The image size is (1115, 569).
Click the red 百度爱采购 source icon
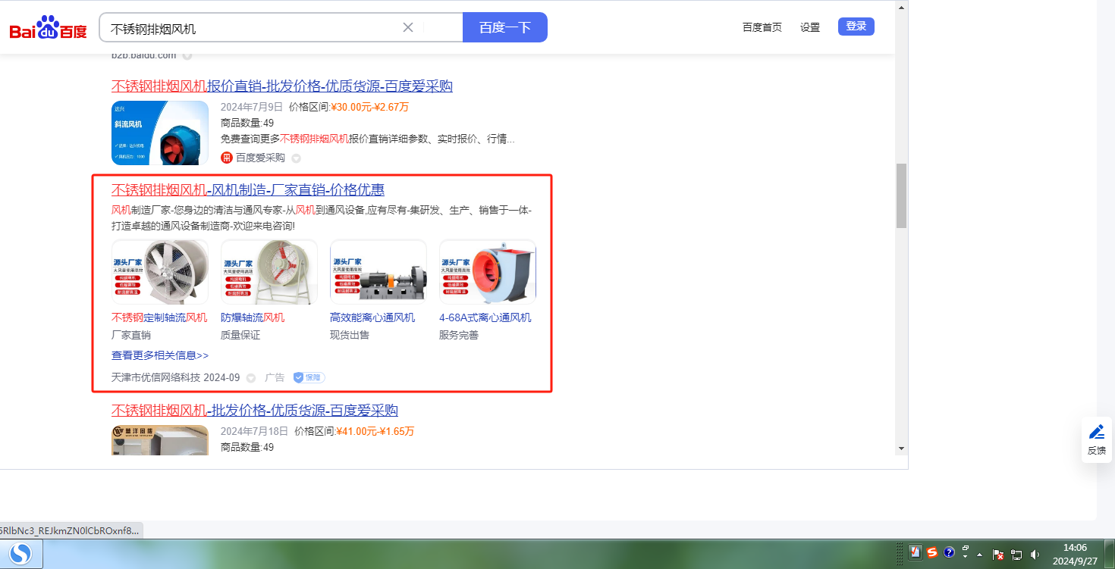(226, 158)
